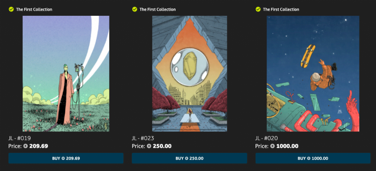Open the floating crystal orb artwork
The image size is (376, 171).
pyautogui.click(x=189, y=74)
